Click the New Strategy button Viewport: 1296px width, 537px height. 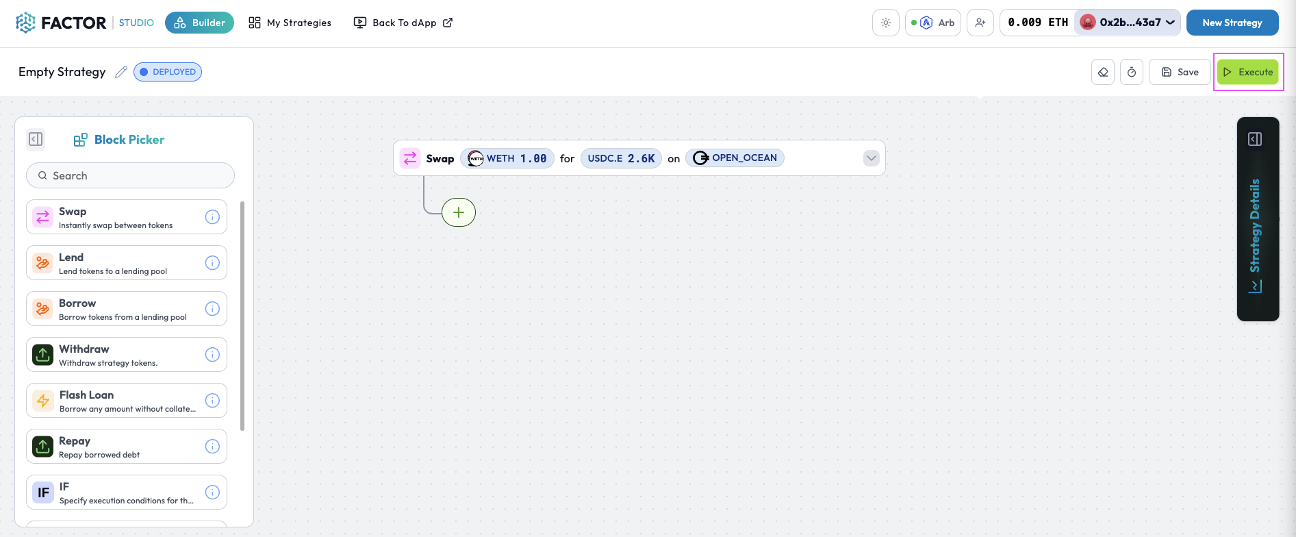click(1232, 23)
